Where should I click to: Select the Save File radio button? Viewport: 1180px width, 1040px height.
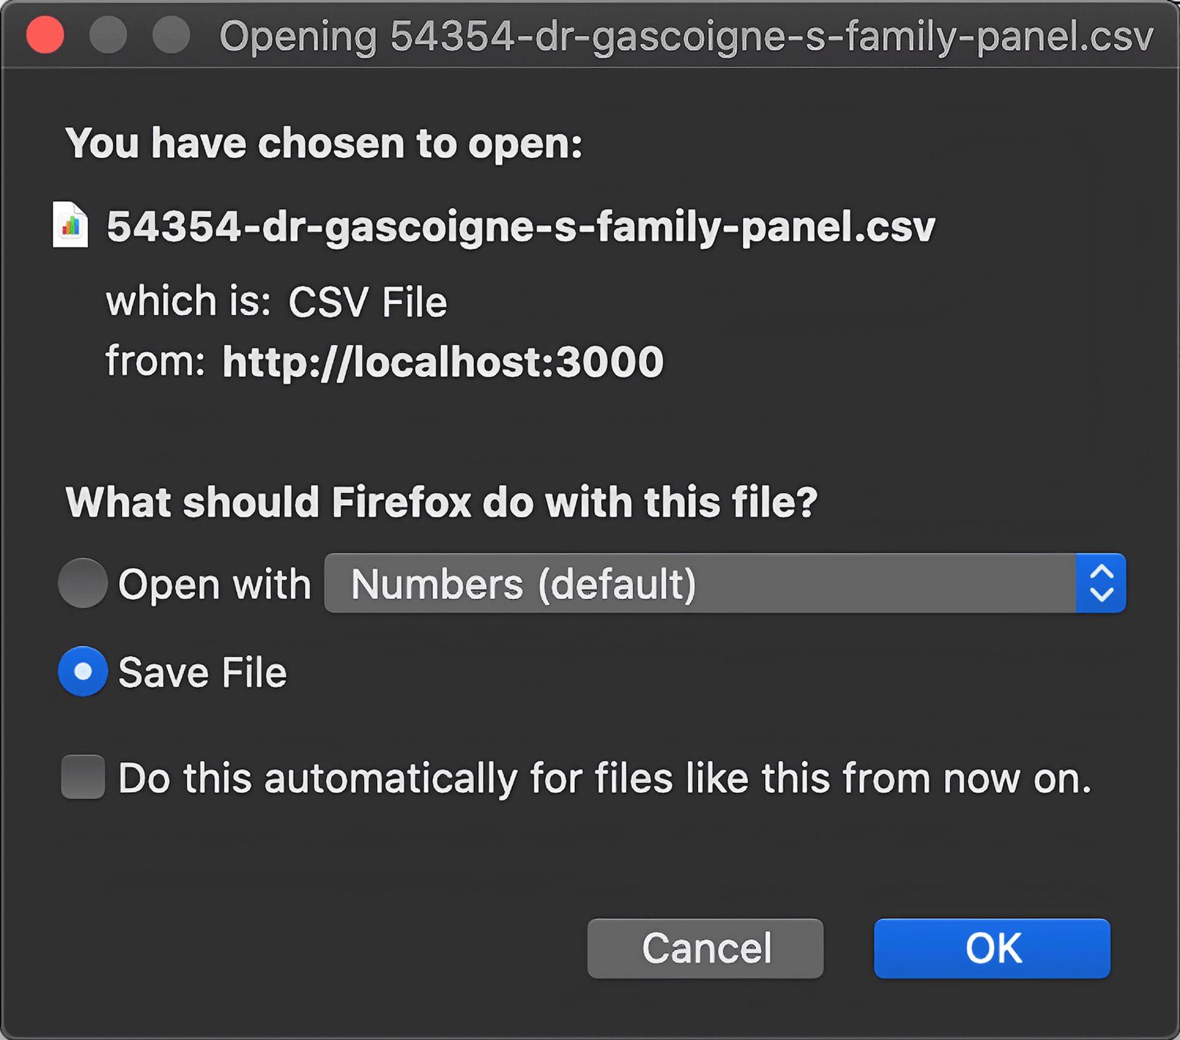[x=83, y=671]
